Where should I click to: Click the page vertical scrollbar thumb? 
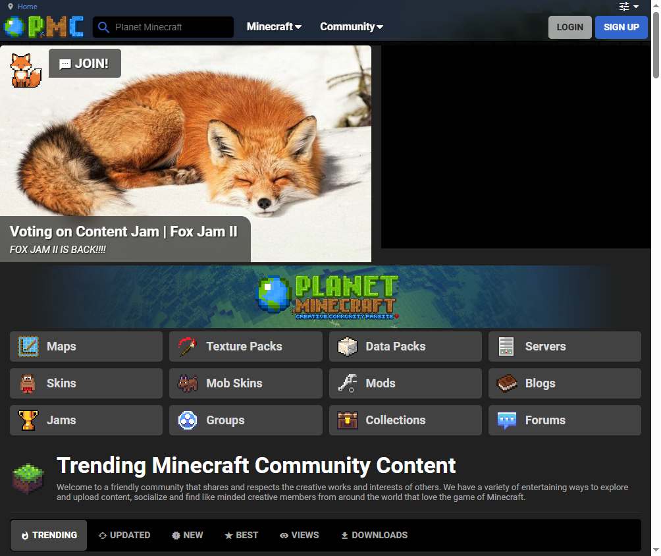(x=656, y=45)
